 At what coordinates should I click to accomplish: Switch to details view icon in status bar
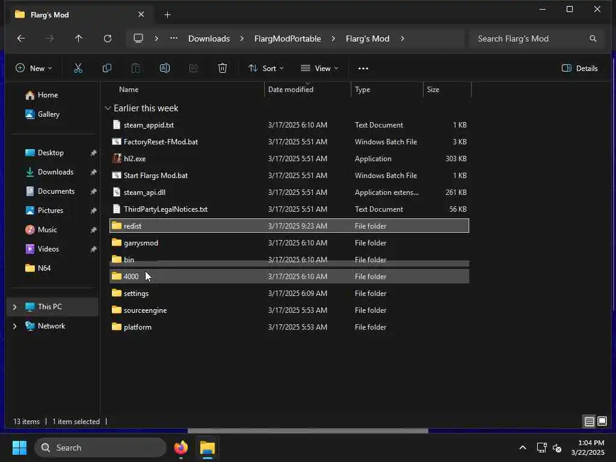click(x=590, y=422)
